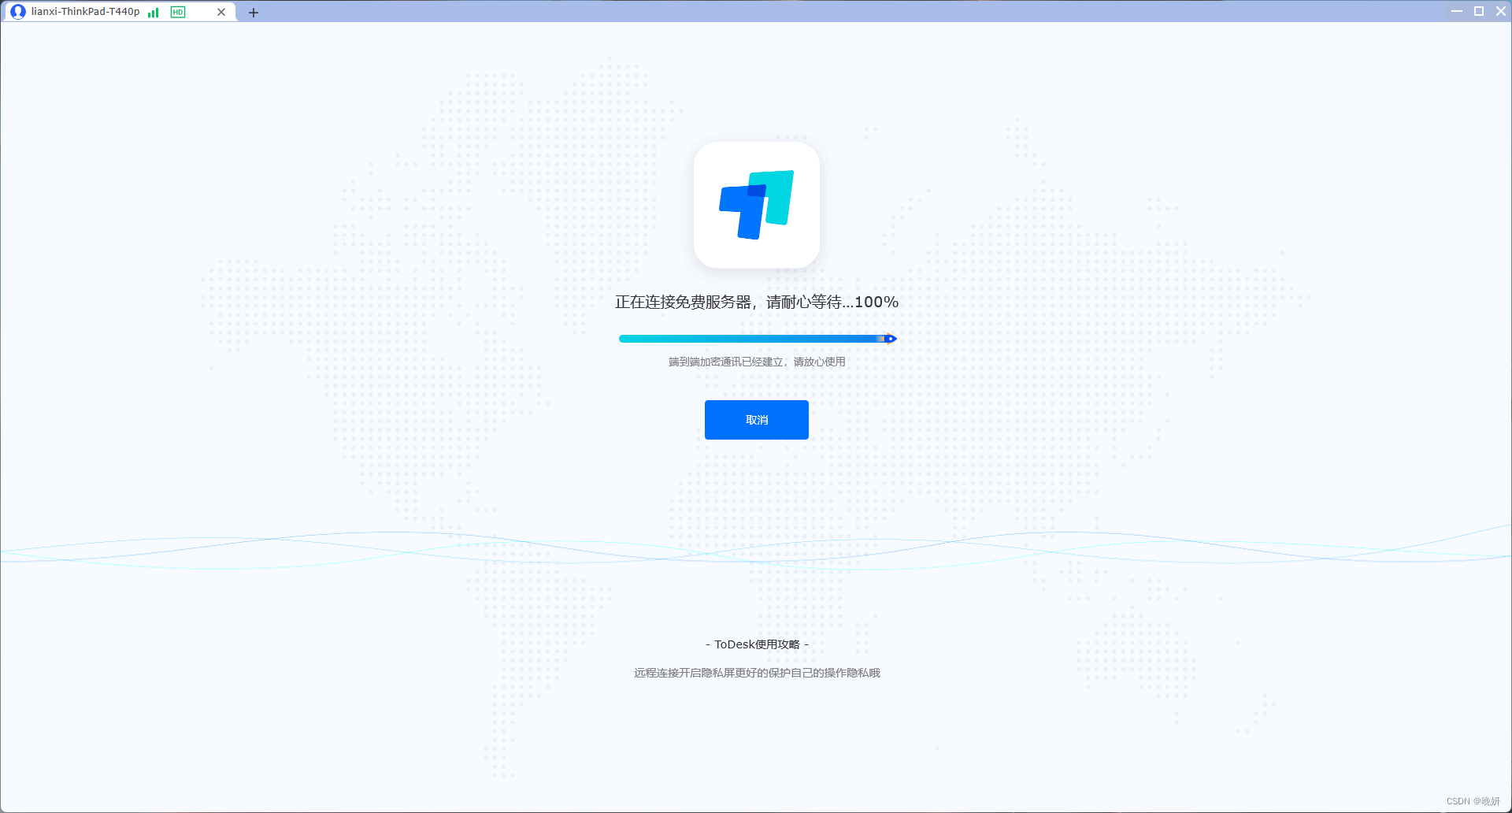The height and width of the screenshot is (813, 1512).
Task: Open the ToDesk使用攻略 guide link
Action: tap(757, 644)
